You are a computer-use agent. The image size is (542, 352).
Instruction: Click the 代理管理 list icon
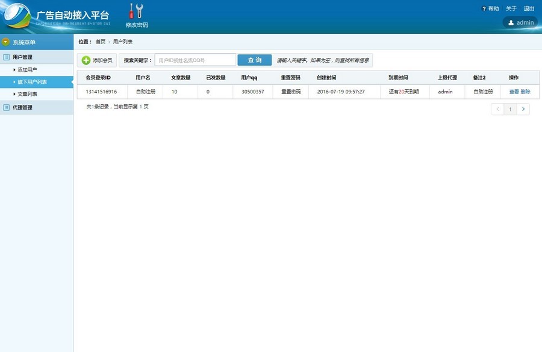click(x=6, y=107)
